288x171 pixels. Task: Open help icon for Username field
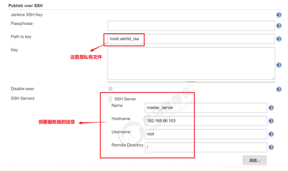coord(271,134)
